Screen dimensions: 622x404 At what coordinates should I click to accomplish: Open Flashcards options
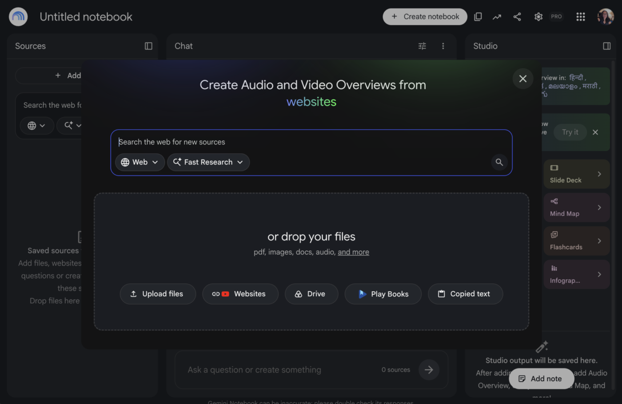point(577,241)
